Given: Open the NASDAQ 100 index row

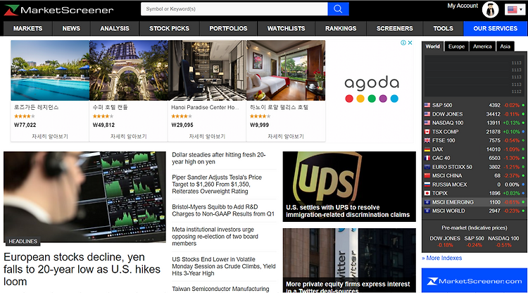Looking at the screenshot, I should pos(474,123).
